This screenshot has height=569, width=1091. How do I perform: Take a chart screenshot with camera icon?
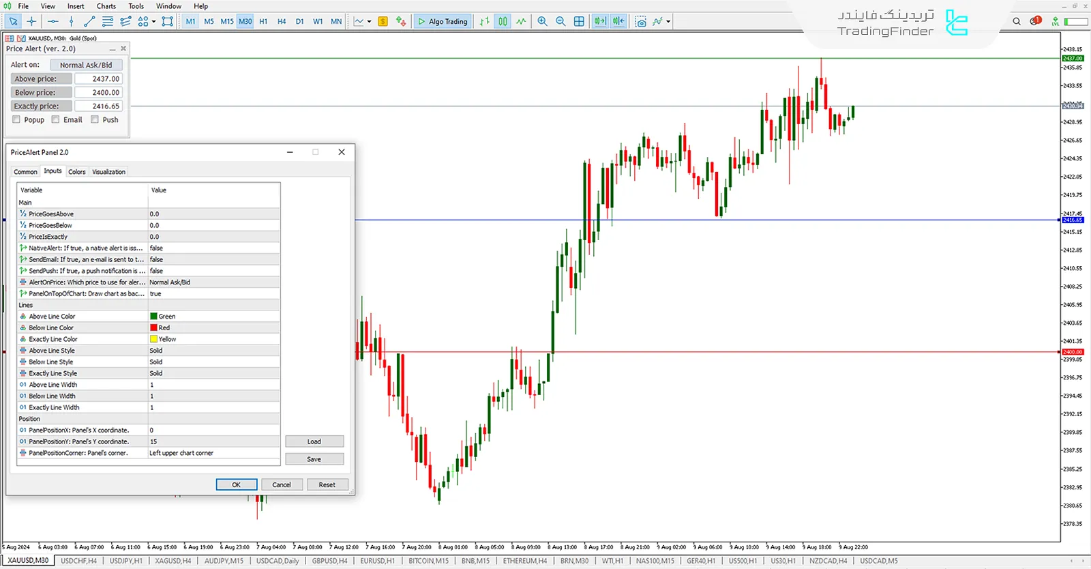(640, 21)
